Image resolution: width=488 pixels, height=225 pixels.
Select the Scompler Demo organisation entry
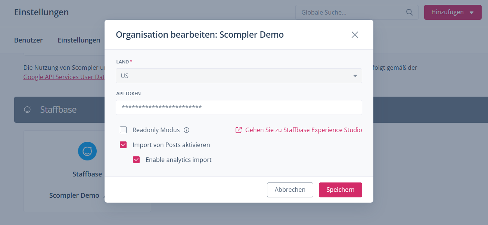(74, 196)
